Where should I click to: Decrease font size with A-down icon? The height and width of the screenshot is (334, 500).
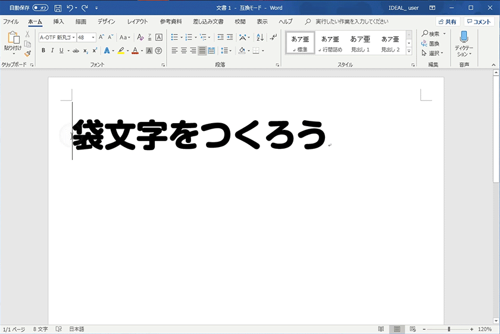pyautogui.click(x=110, y=38)
